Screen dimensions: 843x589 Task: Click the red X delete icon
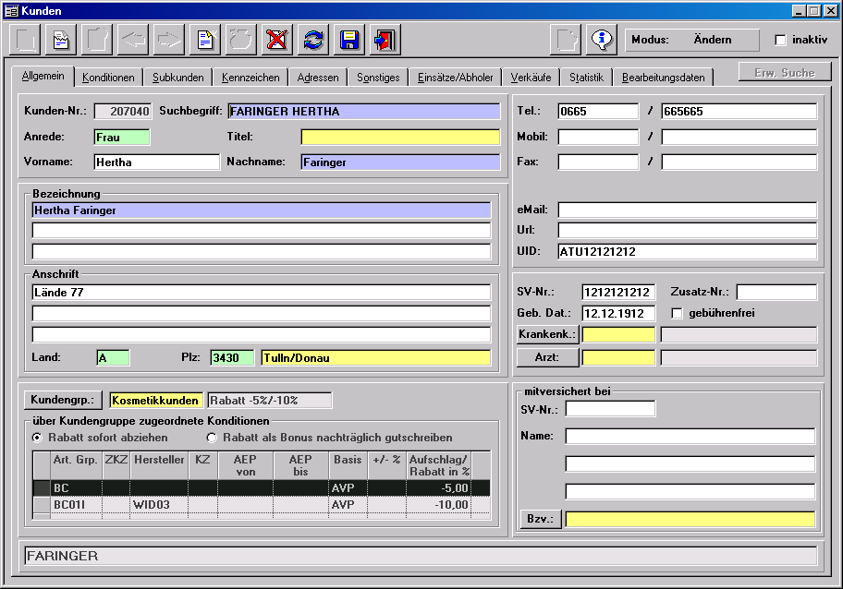276,40
